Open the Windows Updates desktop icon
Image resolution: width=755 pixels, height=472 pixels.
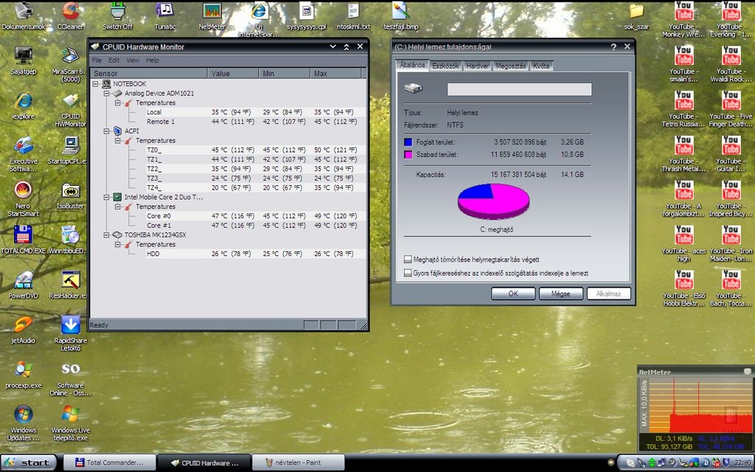23,423
